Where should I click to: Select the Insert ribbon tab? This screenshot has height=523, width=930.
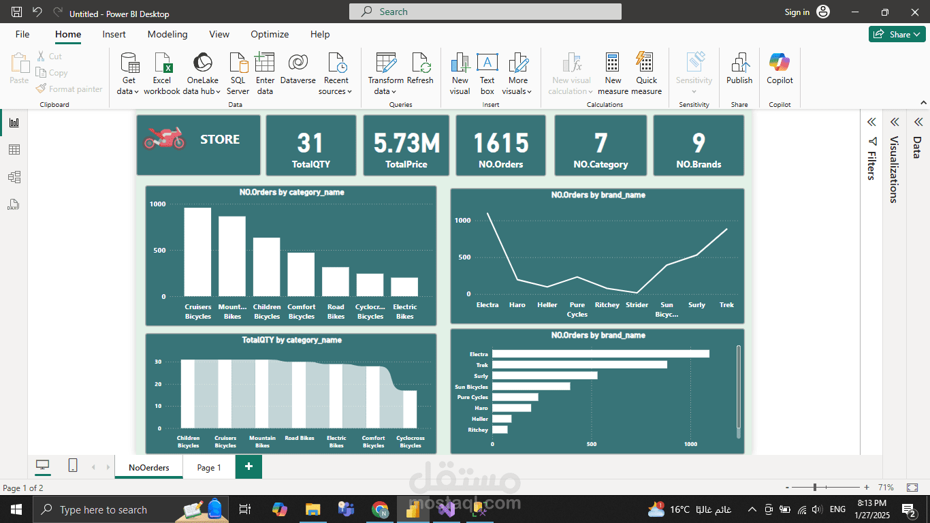(114, 34)
